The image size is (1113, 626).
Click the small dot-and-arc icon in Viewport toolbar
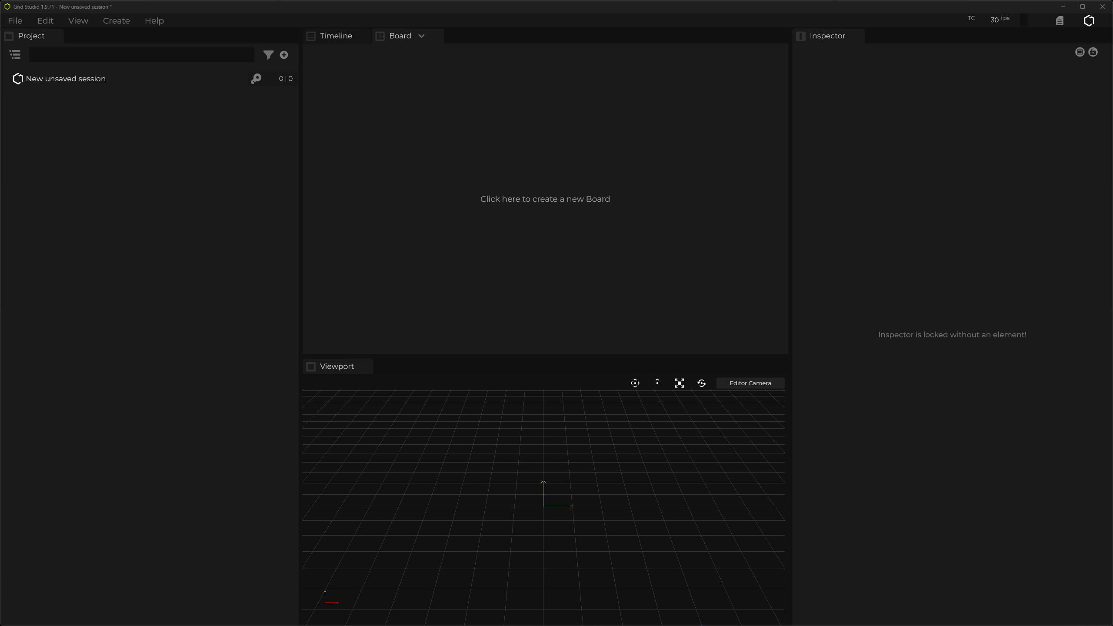(x=657, y=382)
